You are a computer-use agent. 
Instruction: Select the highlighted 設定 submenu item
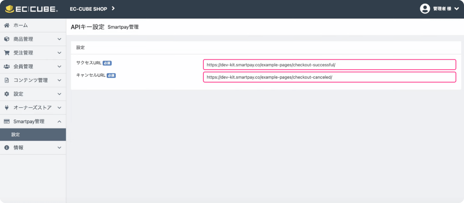click(33, 135)
